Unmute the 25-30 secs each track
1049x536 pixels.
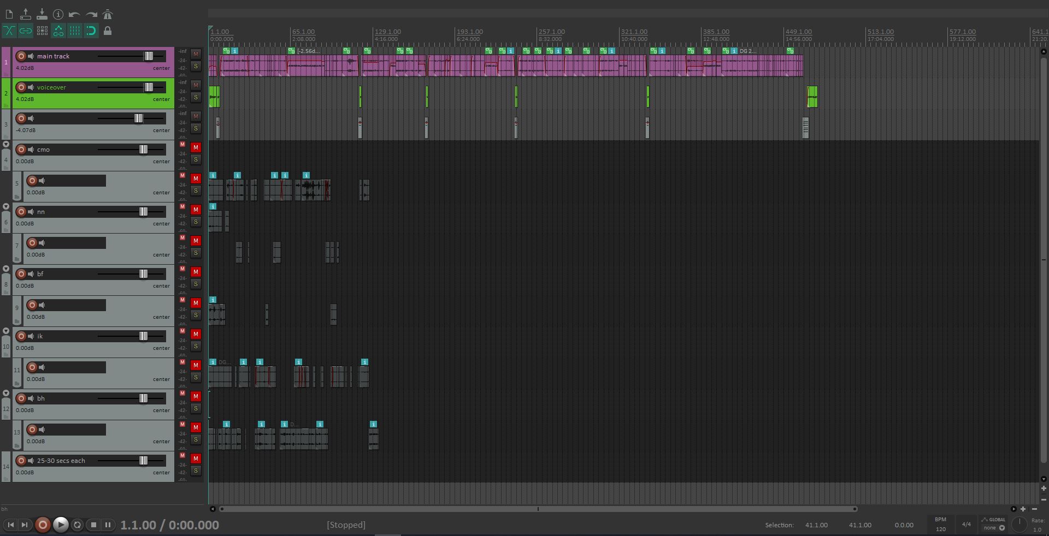pos(196,458)
